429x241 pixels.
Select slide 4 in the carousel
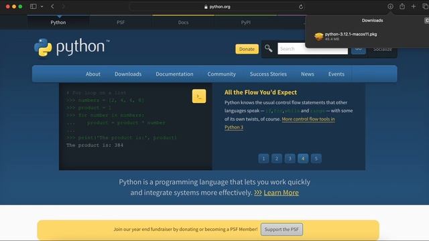coord(303,159)
